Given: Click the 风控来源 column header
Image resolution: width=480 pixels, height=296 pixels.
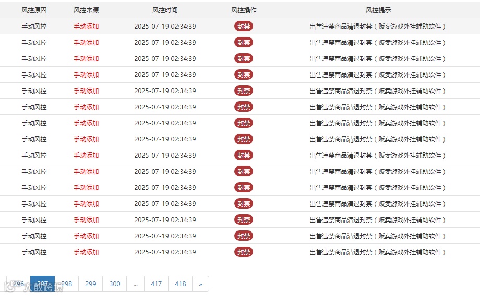Looking at the screenshot, I should [86, 10].
